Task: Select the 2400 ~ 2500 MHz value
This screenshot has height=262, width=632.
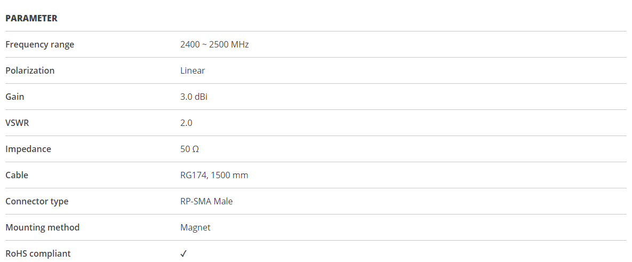Action: tap(214, 44)
